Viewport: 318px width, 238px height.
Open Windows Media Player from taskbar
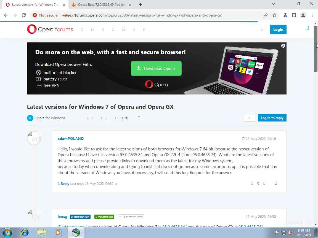[59, 233]
